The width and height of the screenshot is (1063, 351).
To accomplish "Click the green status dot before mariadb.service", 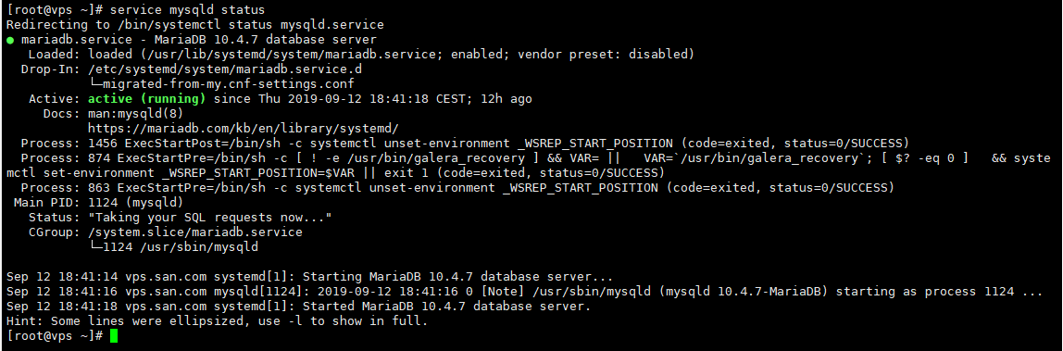I will click(x=10, y=40).
